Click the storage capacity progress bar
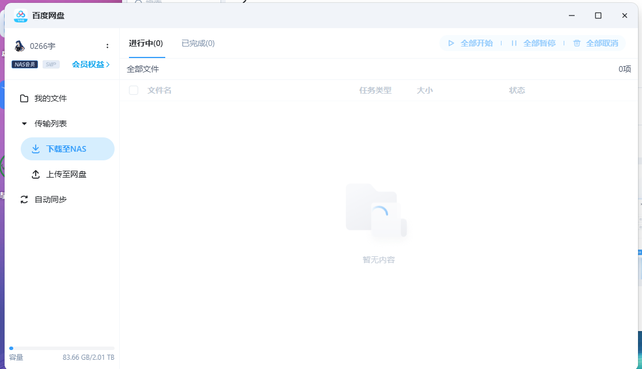The height and width of the screenshot is (369, 642). point(62,348)
